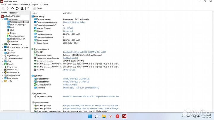The image size is (214, 120).
Task: Click AIDA64 taskbar icon
Action: (x=124, y=116)
